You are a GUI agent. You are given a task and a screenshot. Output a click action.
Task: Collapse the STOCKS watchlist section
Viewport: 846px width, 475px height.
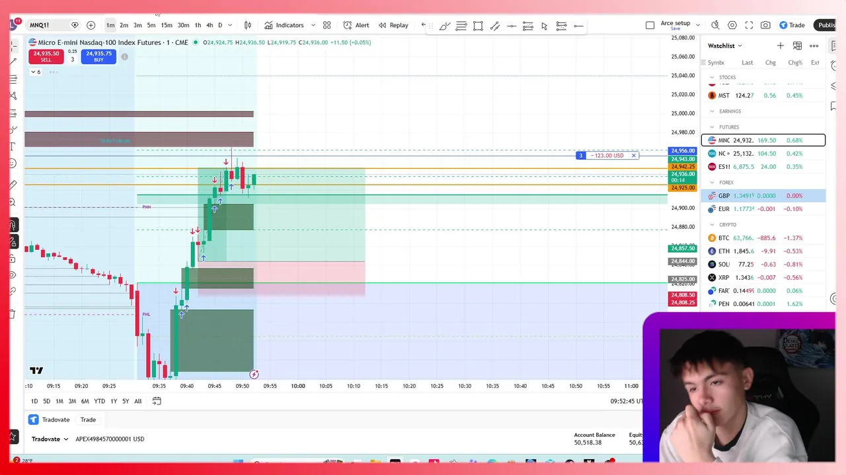point(712,77)
